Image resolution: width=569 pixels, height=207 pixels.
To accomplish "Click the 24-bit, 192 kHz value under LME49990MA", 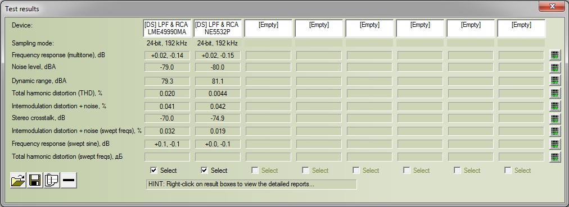I will click(x=167, y=43).
